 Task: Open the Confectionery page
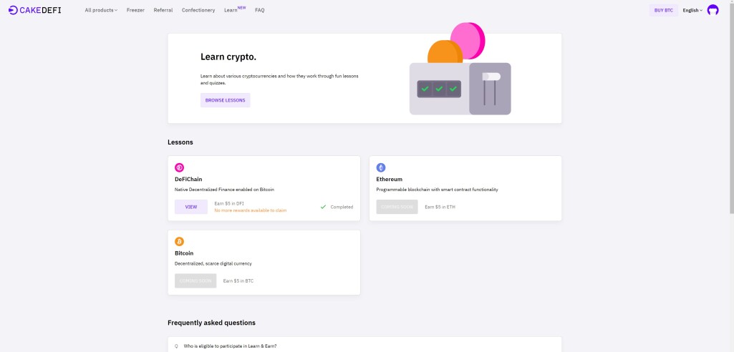pyautogui.click(x=198, y=10)
